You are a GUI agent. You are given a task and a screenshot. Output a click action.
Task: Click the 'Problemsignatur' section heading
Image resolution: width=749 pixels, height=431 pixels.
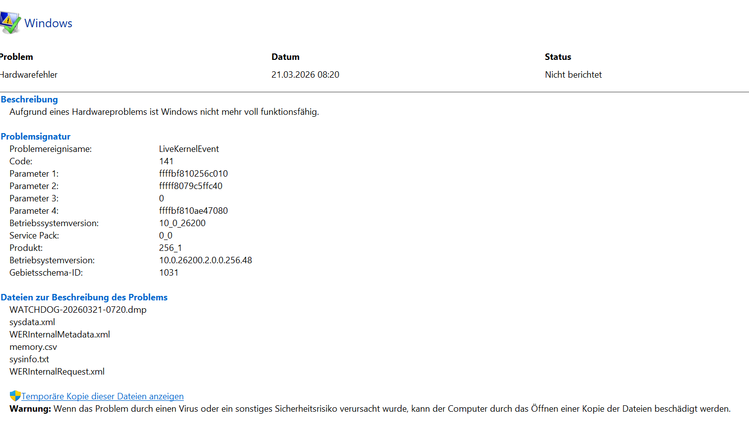click(36, 137)
